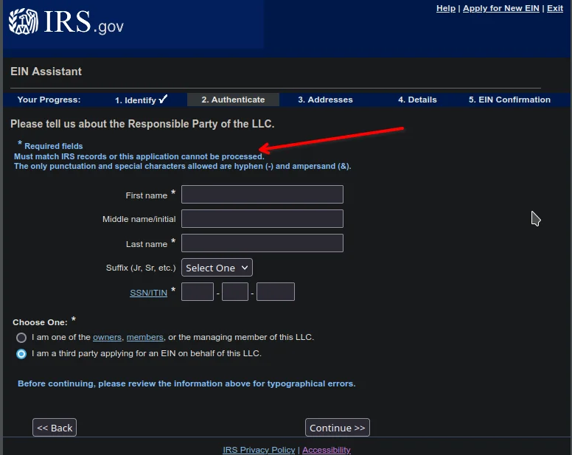Image resolution: width=572 pixels, height=455 pixels.
Task: Select the 2. Authenticate progress step
Action: tap(233, 100)
